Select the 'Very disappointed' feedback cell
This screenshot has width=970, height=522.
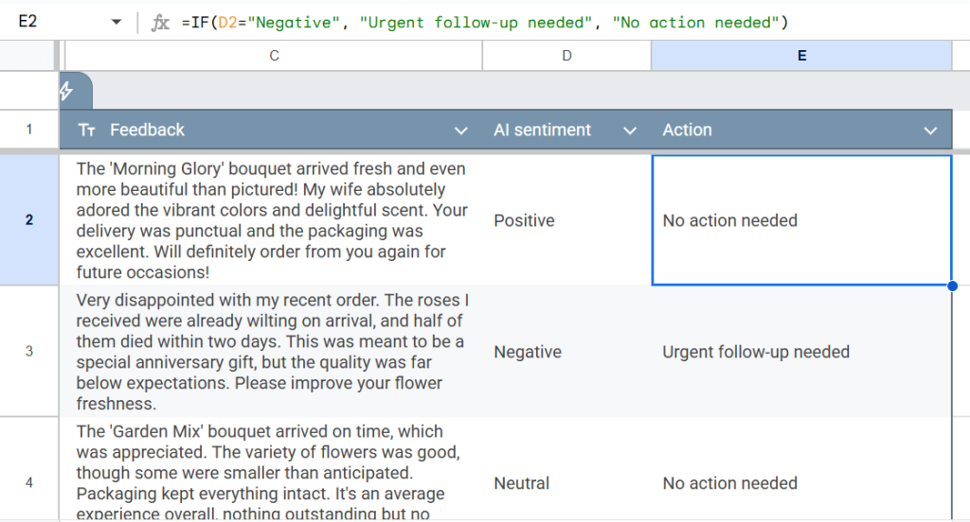coord(271,351)
